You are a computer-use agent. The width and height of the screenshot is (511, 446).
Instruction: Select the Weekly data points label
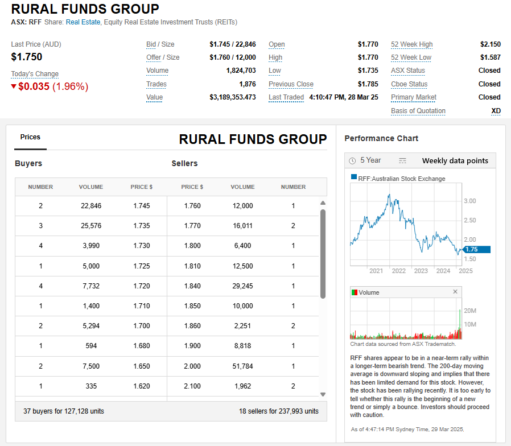pyautogui.click(x=455, y=160)
